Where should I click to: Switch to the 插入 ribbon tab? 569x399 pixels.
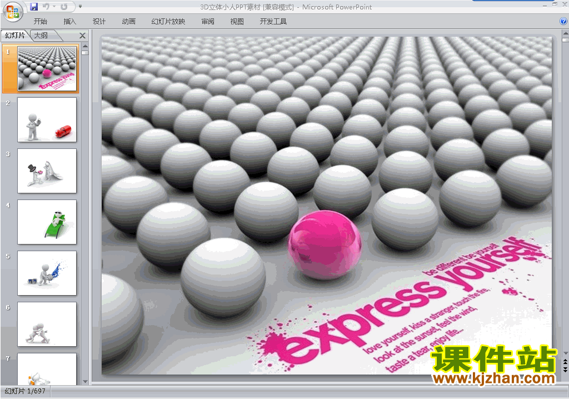[x=69, y=22]
